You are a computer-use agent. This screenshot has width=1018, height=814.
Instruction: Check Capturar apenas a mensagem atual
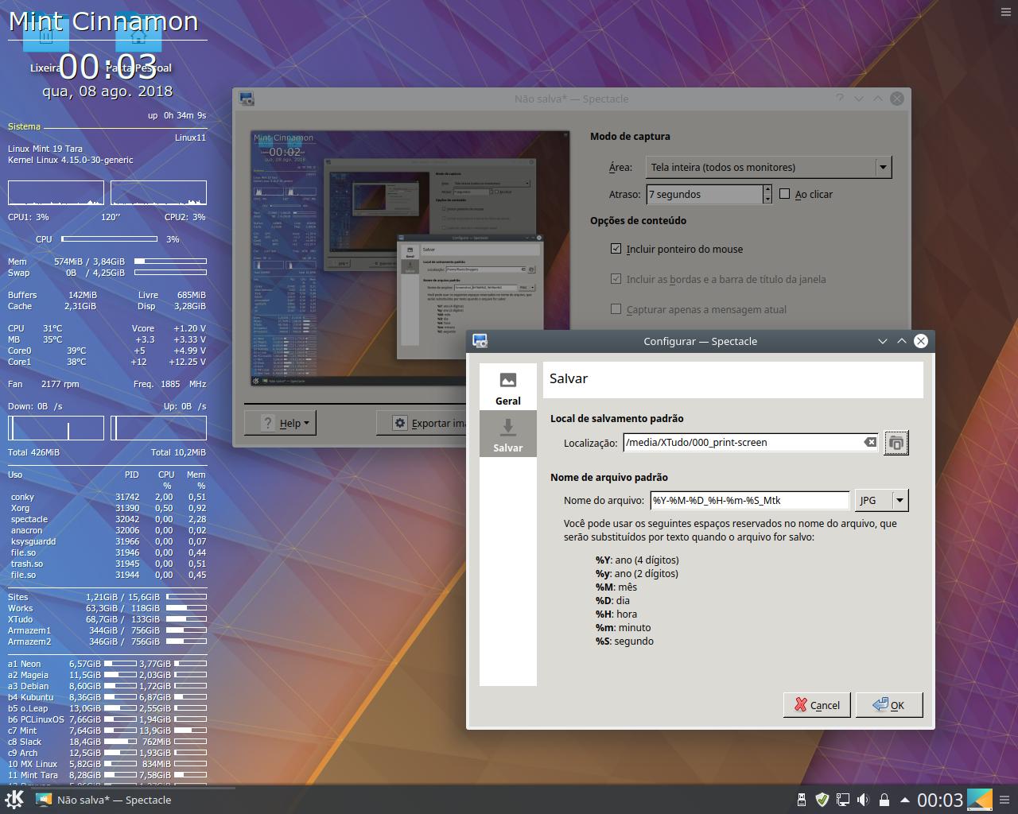[x=616, y=309]
